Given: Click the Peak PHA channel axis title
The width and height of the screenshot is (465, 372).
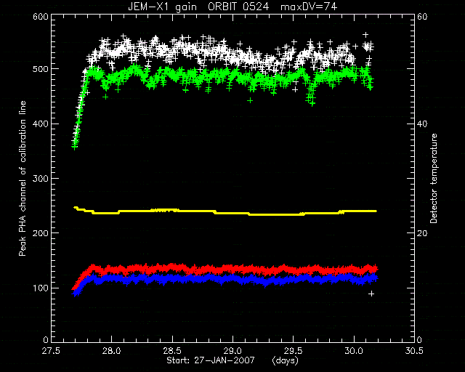Looking at the screenshot, I should 23,178.
